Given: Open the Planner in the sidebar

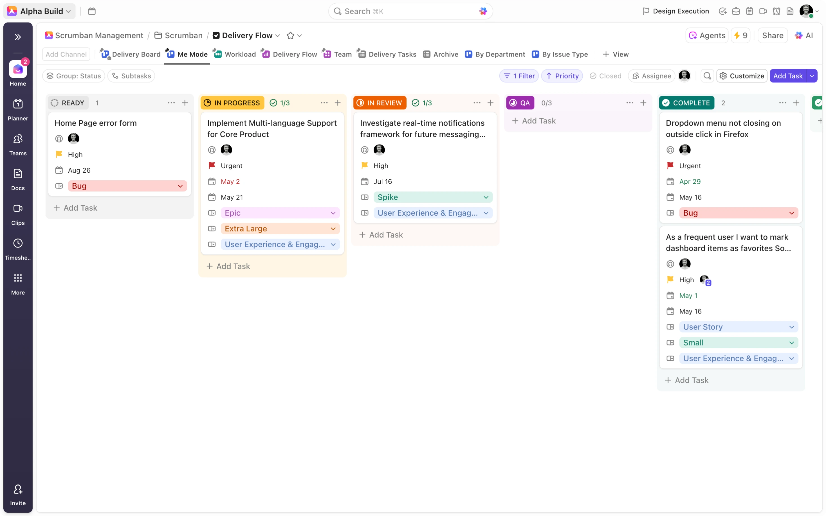Looking at the screenshot, I should tap(18, 109).
